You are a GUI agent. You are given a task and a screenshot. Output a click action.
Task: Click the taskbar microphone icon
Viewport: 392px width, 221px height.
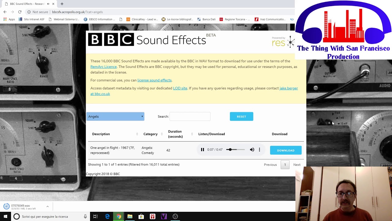coord(85,216)
